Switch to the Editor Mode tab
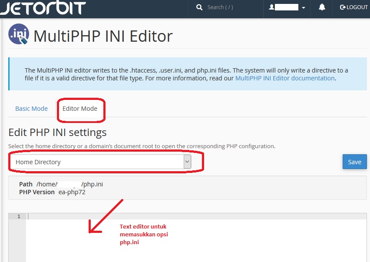 [80, 109]
